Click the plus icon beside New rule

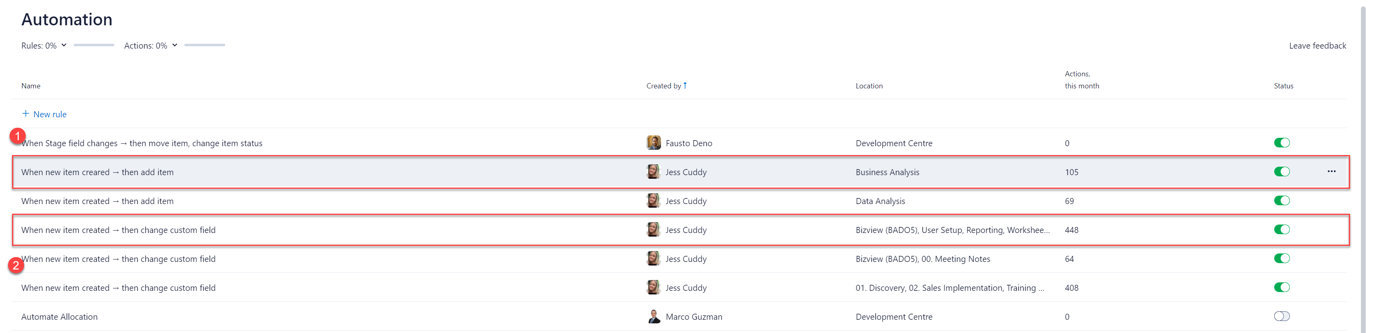click(x=26, y=114)
